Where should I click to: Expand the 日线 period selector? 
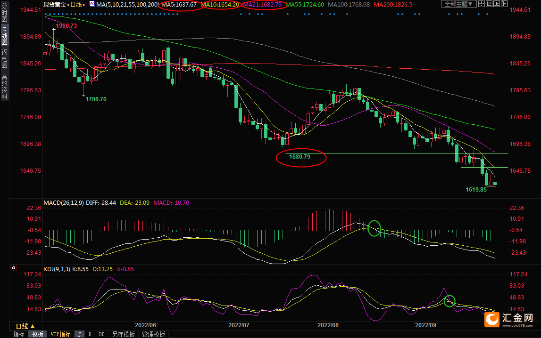(25, 326)
